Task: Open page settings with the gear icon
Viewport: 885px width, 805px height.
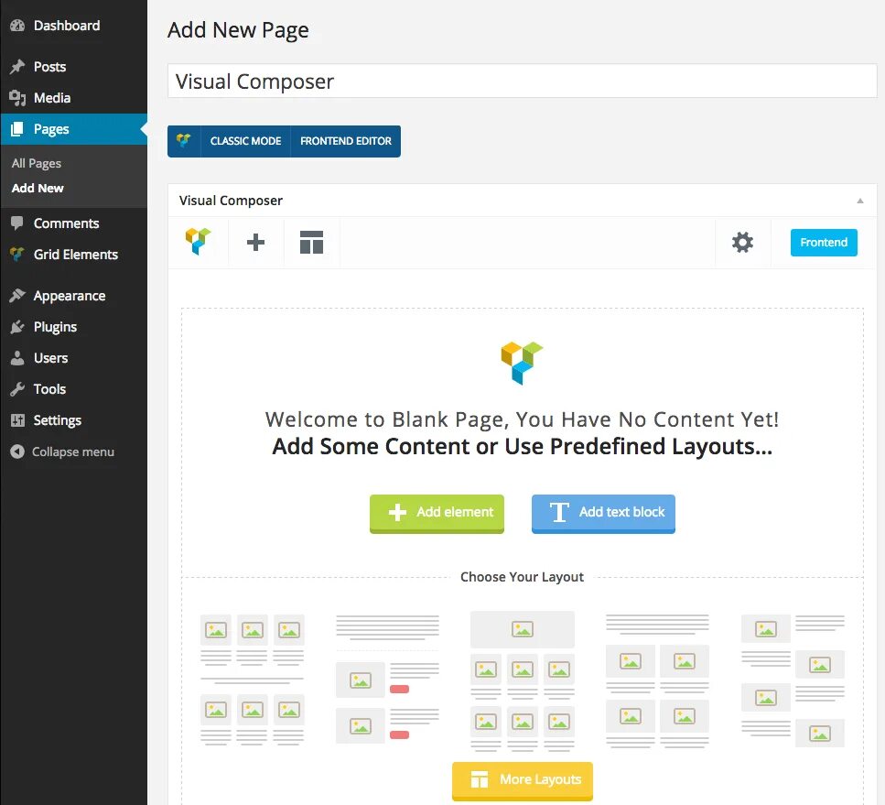Action: click(743, 243)
